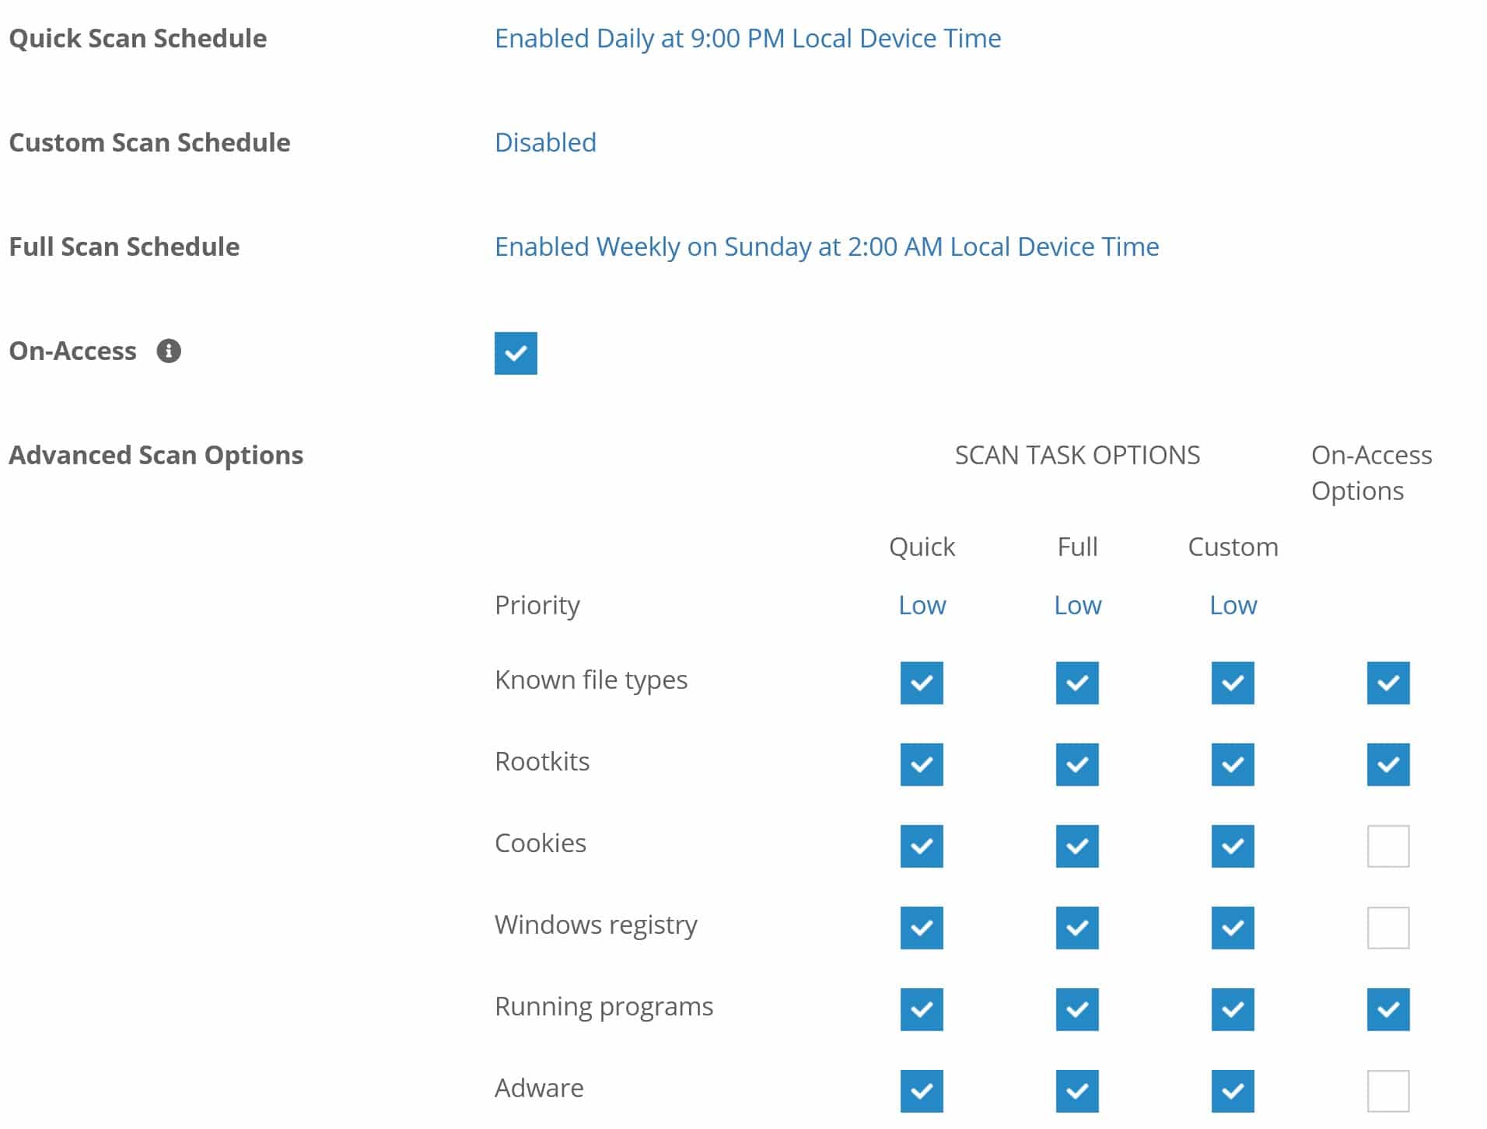Click the info icon next to On-Access
Viewport: 1487px width, 1129px height.
click(170, 351)
